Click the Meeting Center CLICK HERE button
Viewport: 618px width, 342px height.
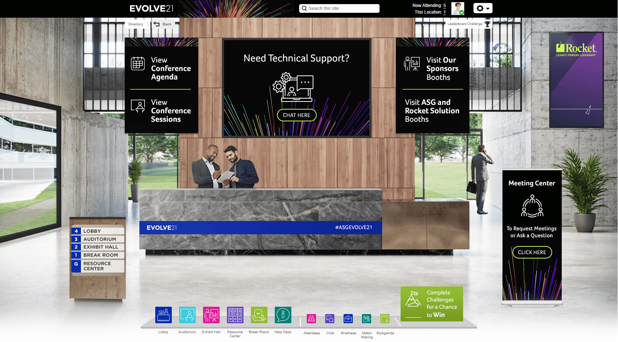tap(532, 252)
